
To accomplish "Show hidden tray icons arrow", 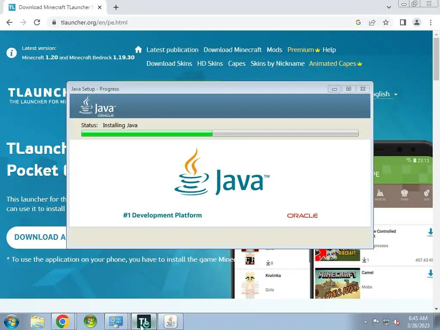I will click(x=365, y=322).
